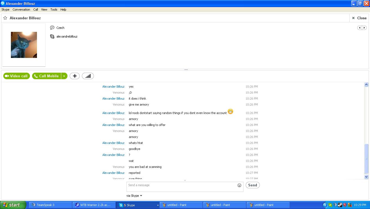Click the Skype name icon beside alexandrebillouz

52,36
